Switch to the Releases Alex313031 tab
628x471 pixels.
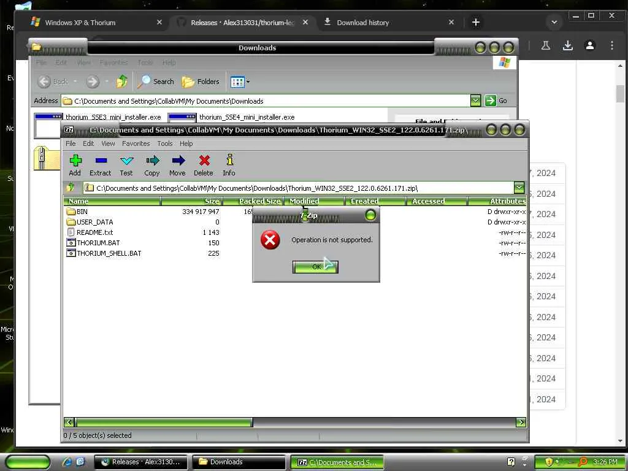tap(242, 23)
